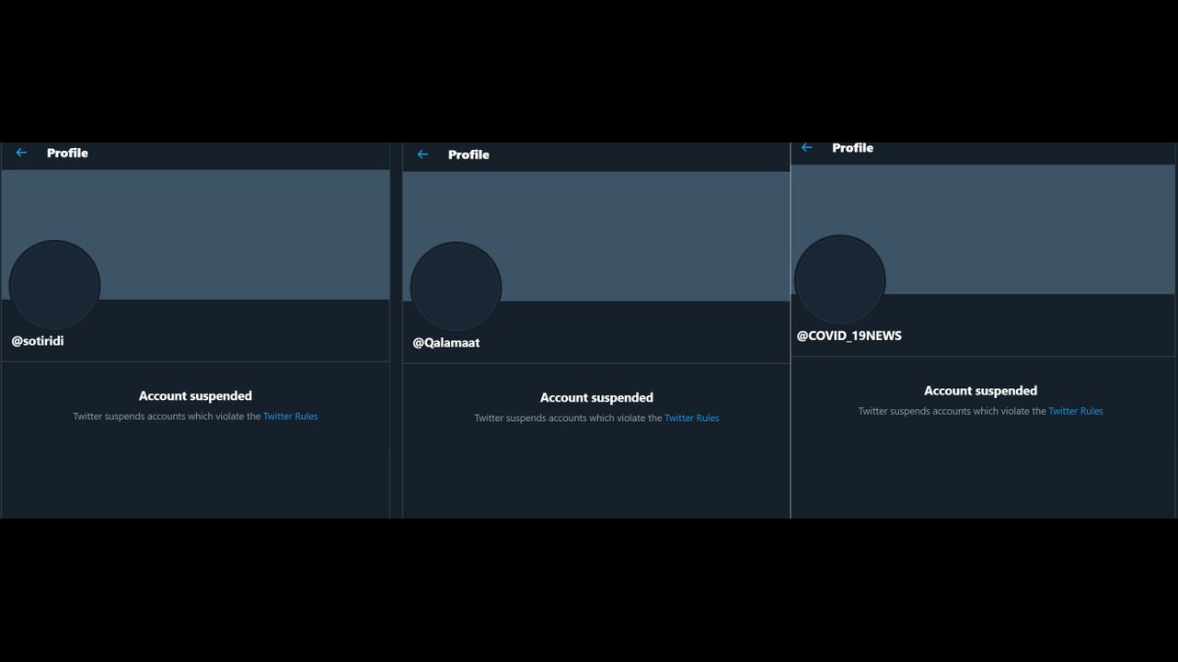Open Twitter Rules link under @sotiridi

pyautogui.click(x=290, y=417)
